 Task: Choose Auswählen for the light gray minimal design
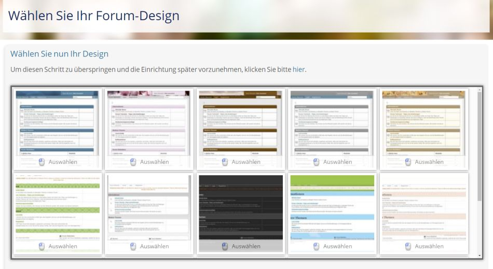tap(154, 246)
